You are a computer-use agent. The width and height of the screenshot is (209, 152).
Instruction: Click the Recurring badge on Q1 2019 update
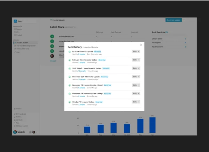[x=98, y=52]
